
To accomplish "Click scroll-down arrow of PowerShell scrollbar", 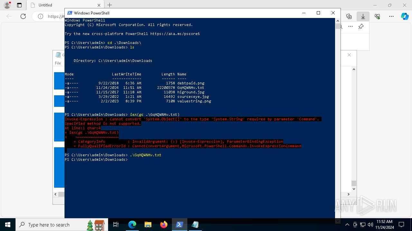I will 338,221.
